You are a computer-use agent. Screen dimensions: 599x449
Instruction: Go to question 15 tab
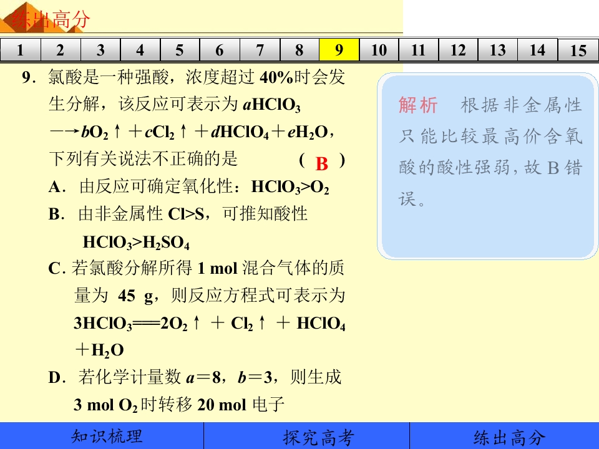578,50
